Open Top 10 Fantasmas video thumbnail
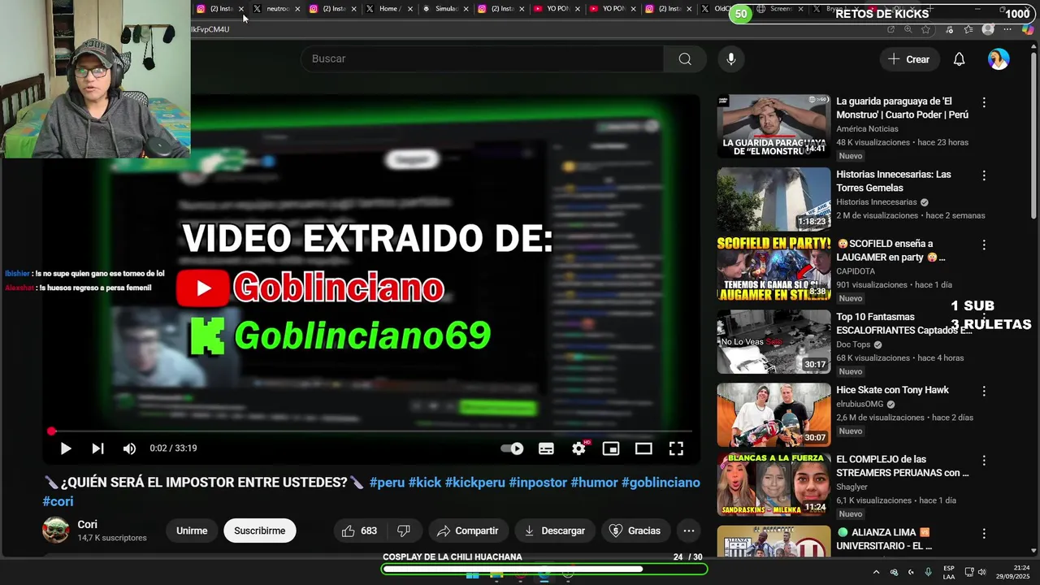Screen dimensions: 1040x585 pyautogui.click(x=773, y=341)
